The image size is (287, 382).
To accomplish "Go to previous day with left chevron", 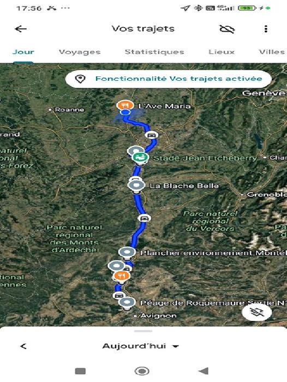I will (x=23, y=346).
